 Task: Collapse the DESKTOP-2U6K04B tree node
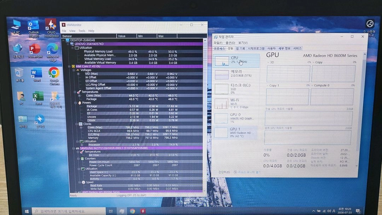tap(64, 40)
